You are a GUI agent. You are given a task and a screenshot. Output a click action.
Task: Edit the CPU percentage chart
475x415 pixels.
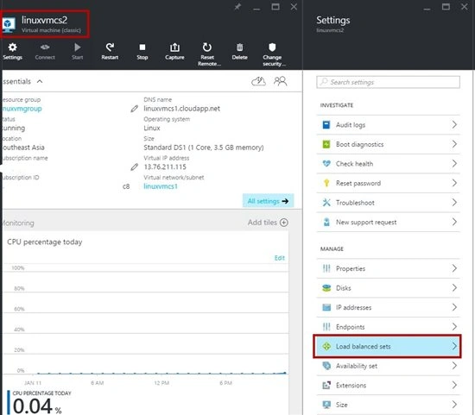279,258
